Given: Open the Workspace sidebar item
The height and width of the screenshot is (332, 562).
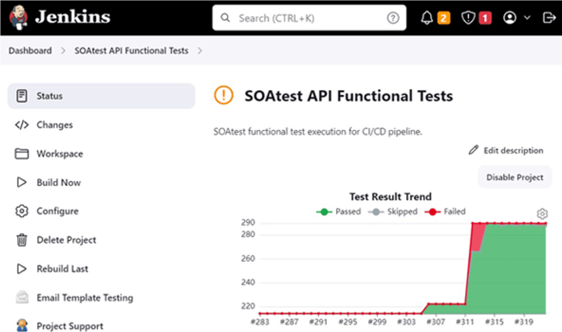Looking at the screenshot, I should pyautogui.click(x=59, y=154).
